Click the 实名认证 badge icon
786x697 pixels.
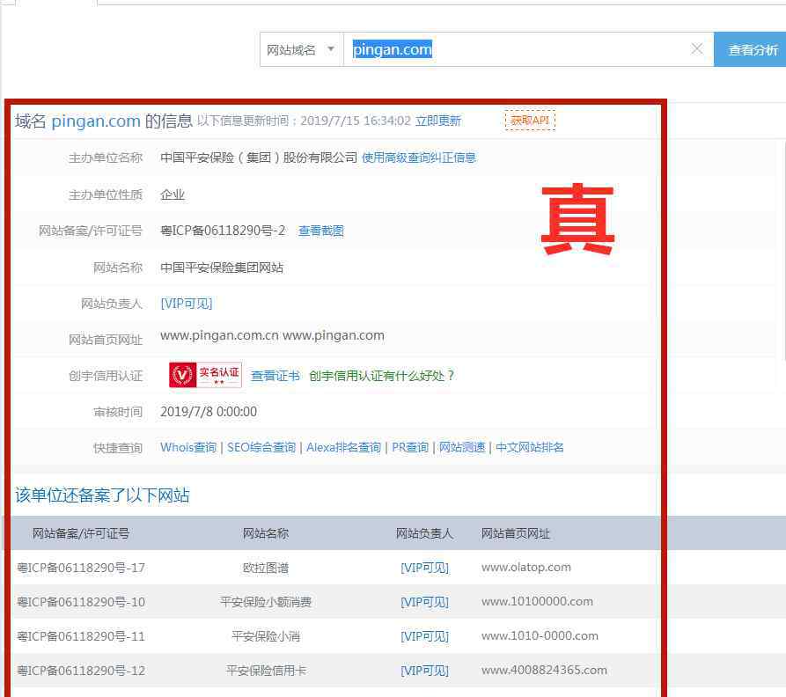pyautogui.click(x=205, y=375)
